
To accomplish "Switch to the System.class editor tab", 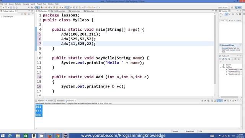I will tap(76, 11).
